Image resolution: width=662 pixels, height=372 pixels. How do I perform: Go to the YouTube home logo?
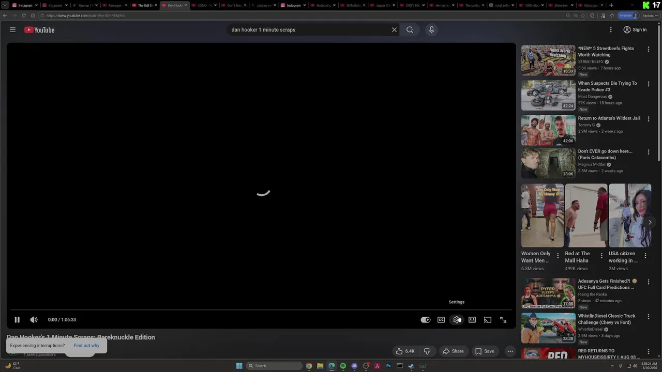[39, 30]
